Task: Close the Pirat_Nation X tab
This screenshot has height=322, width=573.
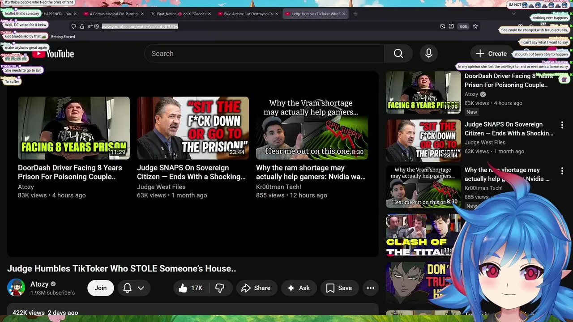Action: (x=210, y=14)
